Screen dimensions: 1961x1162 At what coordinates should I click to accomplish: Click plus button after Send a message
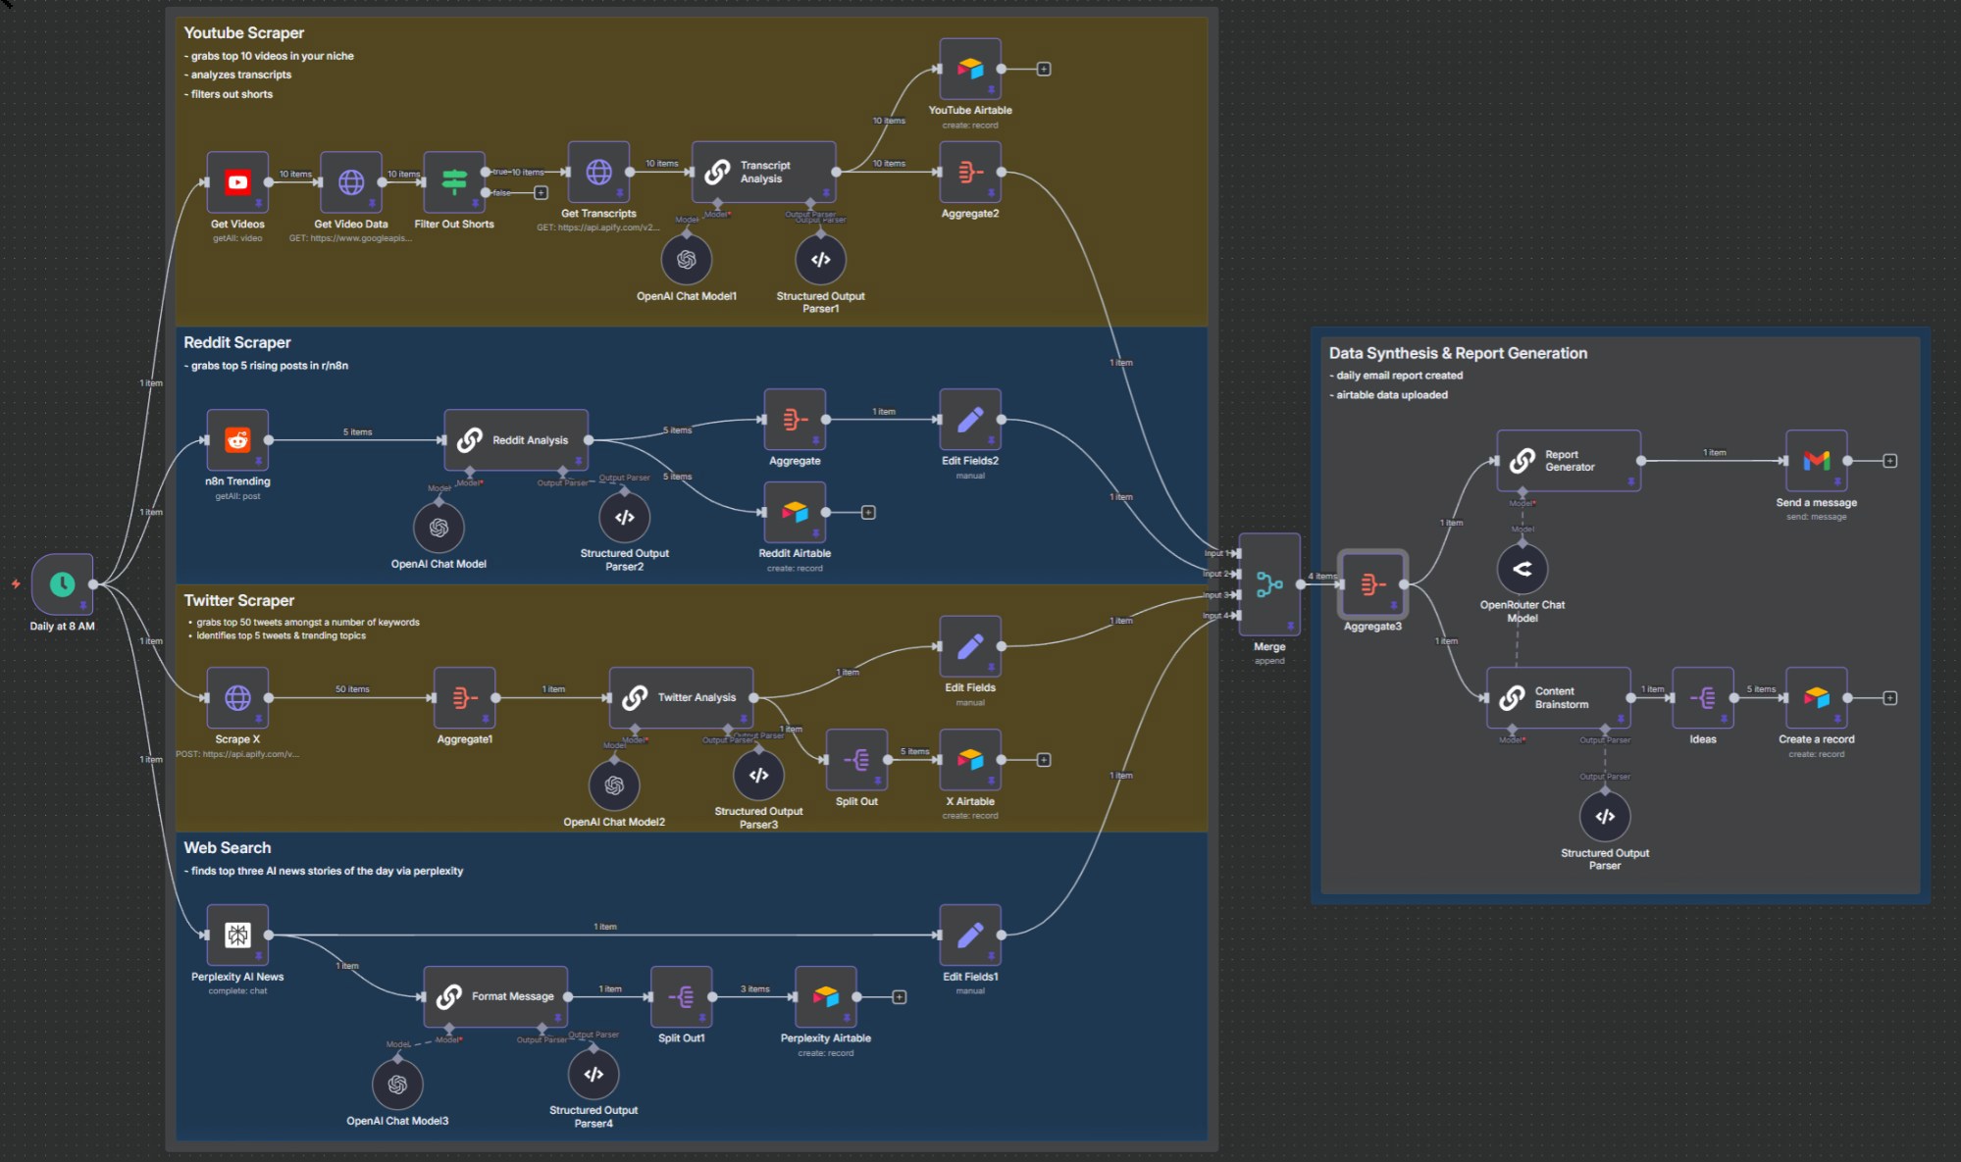(1889, 461)
